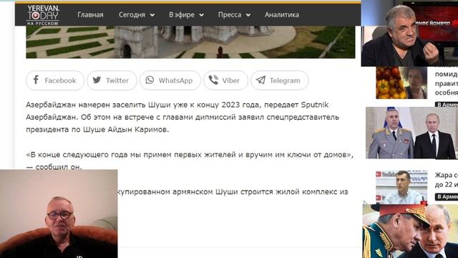The height and width of the screenshot is (258, 458).
Task: Open the В эфире menu item
Action: click(x=182, y=14)
